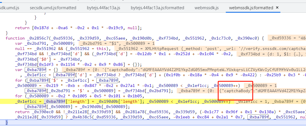Screen dimensions: 306x134
Task: Click inline XMLHttpRequest value preview
Action: 210,49
